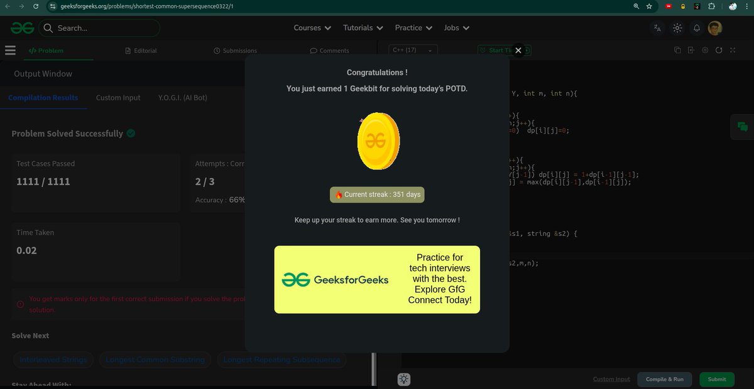Toggle light/dark theme sun icon

tap(677, 28)
